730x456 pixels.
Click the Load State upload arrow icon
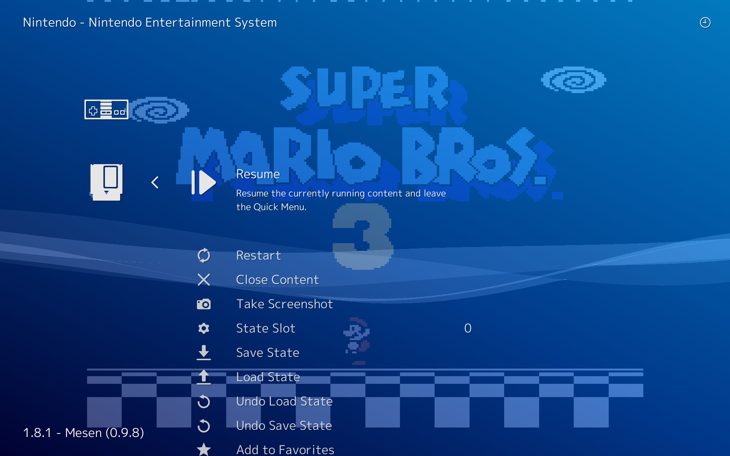204,377
